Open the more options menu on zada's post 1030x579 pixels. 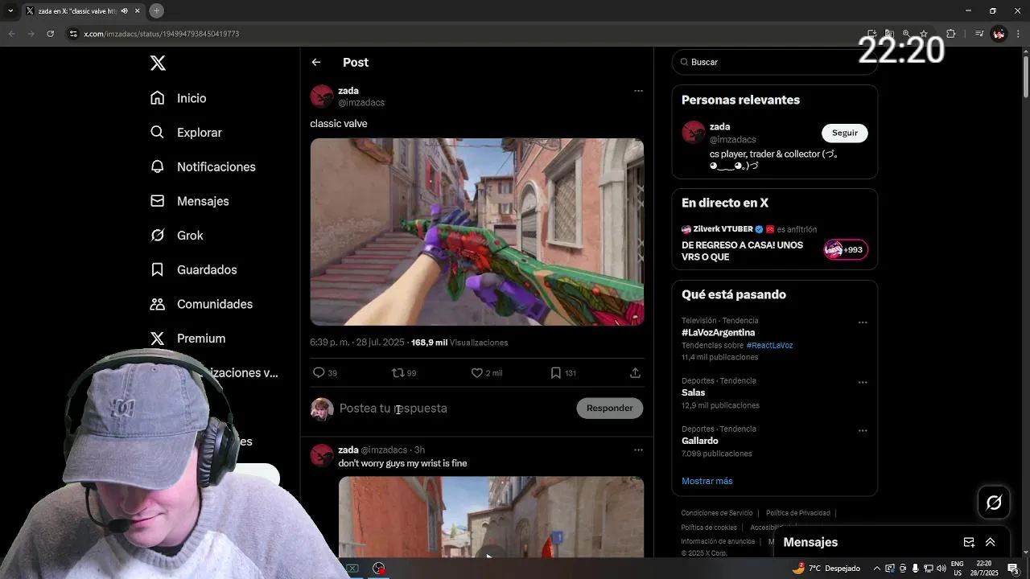coord(638,91)
